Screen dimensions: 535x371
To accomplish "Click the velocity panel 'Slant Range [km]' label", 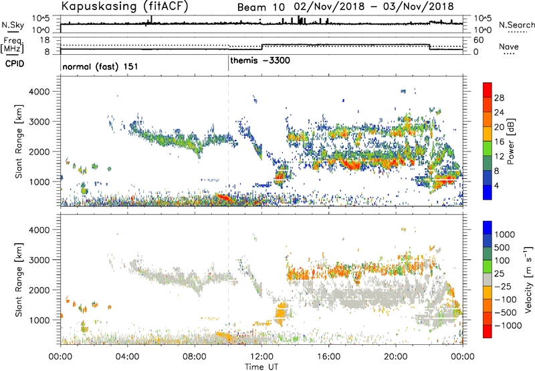I will (x=19, y=279).
